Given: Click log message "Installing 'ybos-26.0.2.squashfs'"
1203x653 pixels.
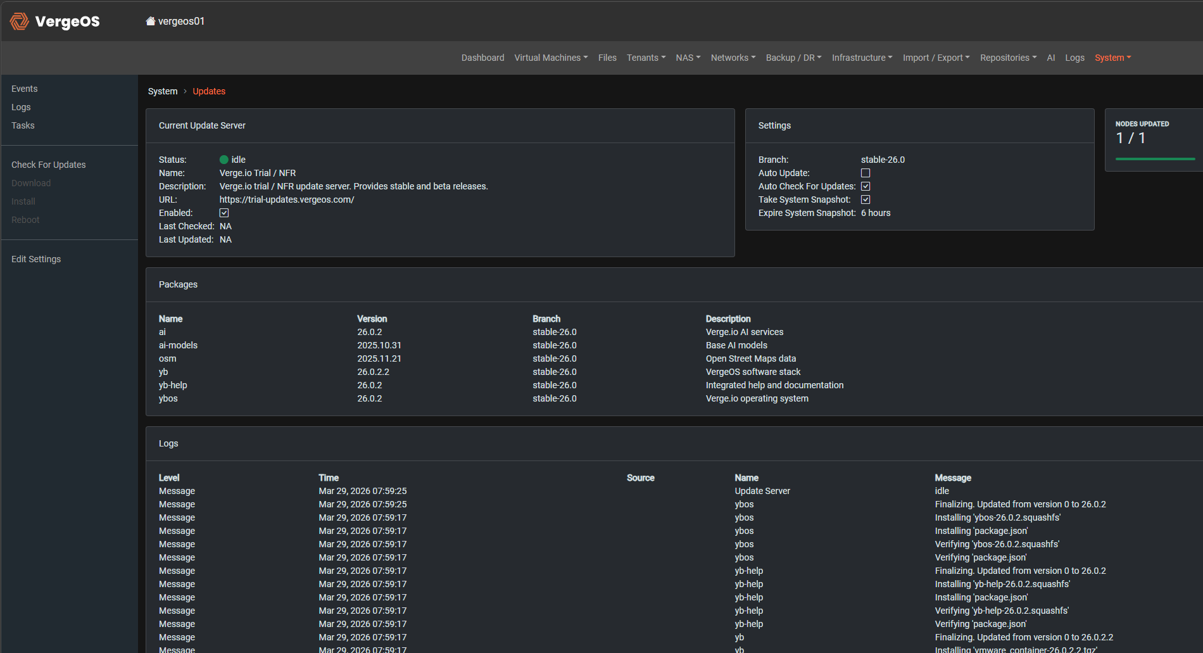Looking at the screenshot, I should click(998, 517).
